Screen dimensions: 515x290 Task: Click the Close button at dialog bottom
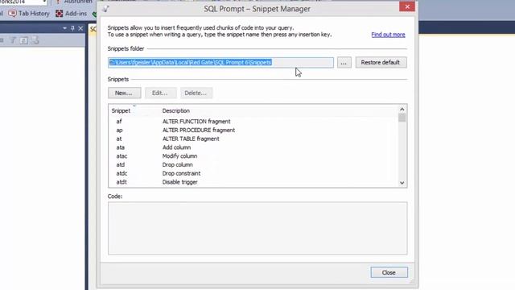pos(389,272)
